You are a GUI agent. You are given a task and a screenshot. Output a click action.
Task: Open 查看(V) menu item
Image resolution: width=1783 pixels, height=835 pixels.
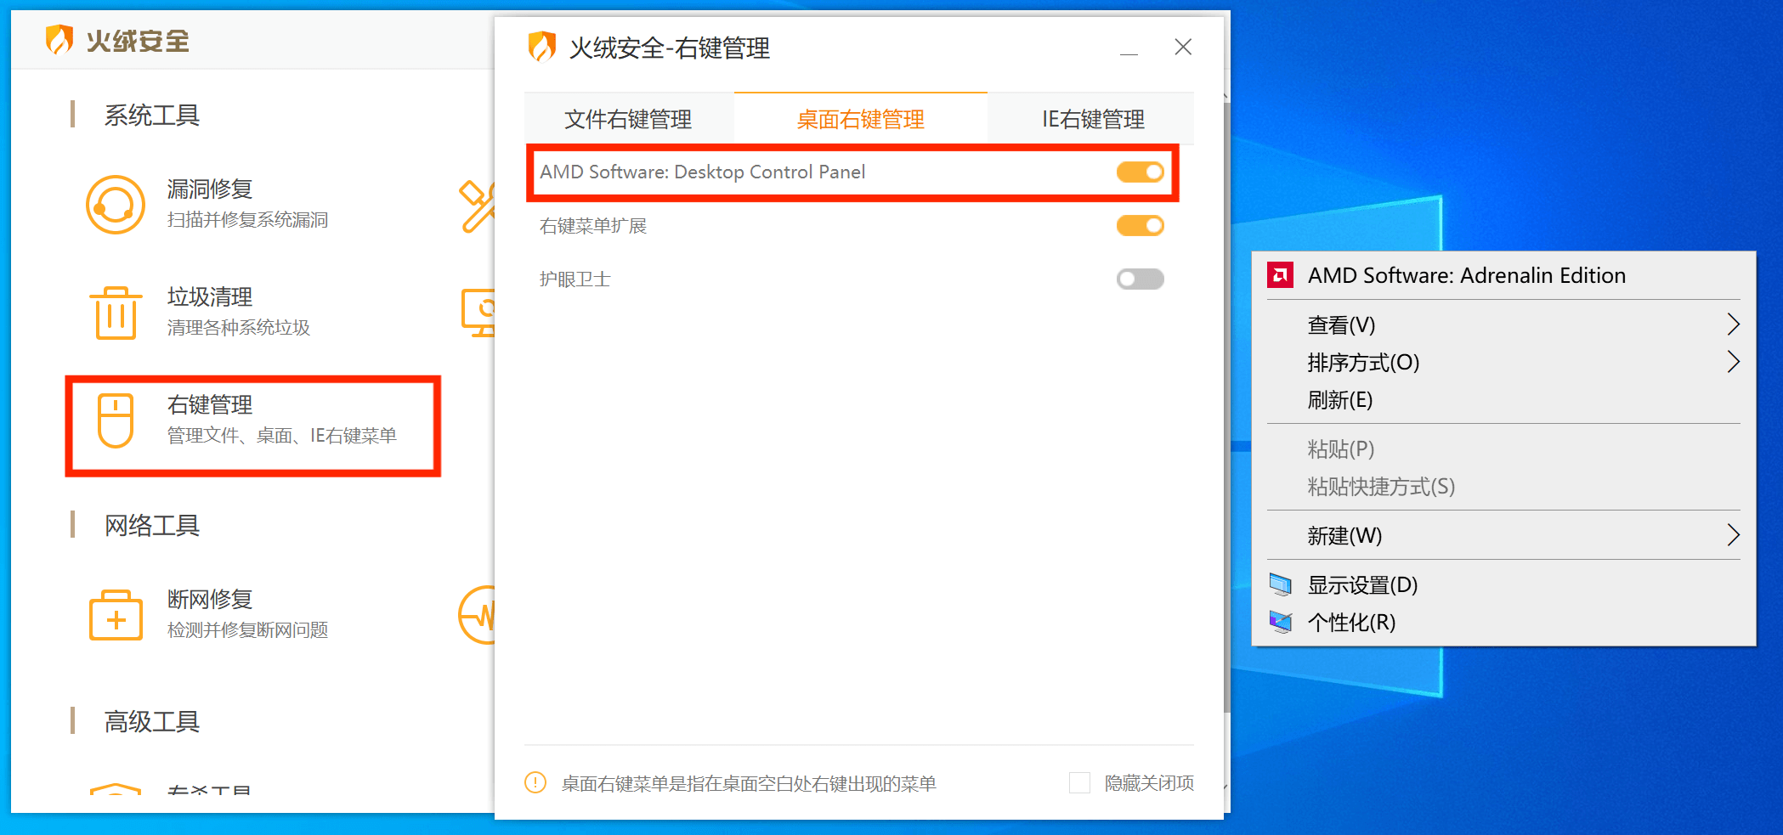point(1503,324)
